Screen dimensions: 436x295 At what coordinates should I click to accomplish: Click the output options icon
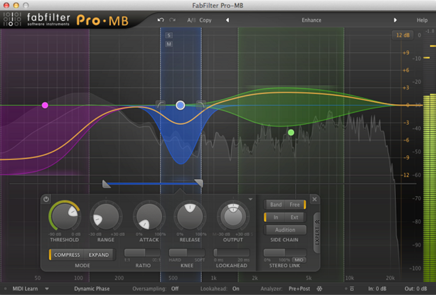pos(352,289)
